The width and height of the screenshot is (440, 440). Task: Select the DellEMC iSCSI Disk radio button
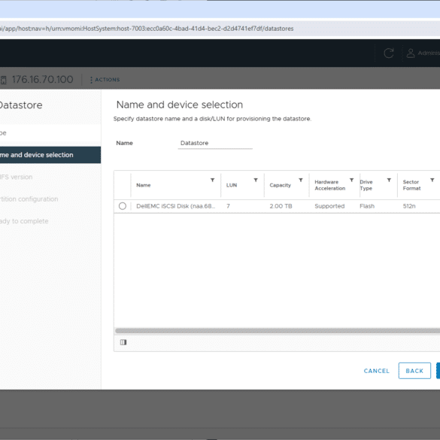123,206
